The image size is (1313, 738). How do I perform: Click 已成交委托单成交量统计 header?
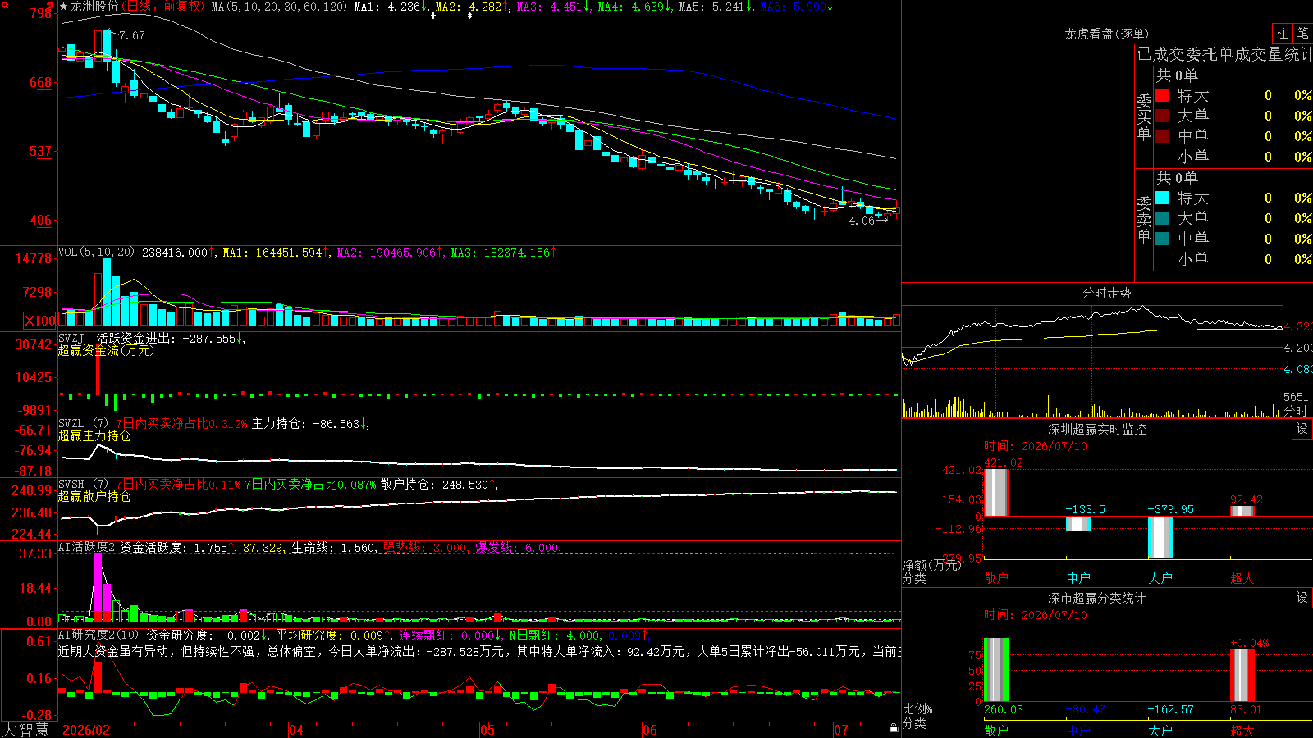coord(1224,54)
